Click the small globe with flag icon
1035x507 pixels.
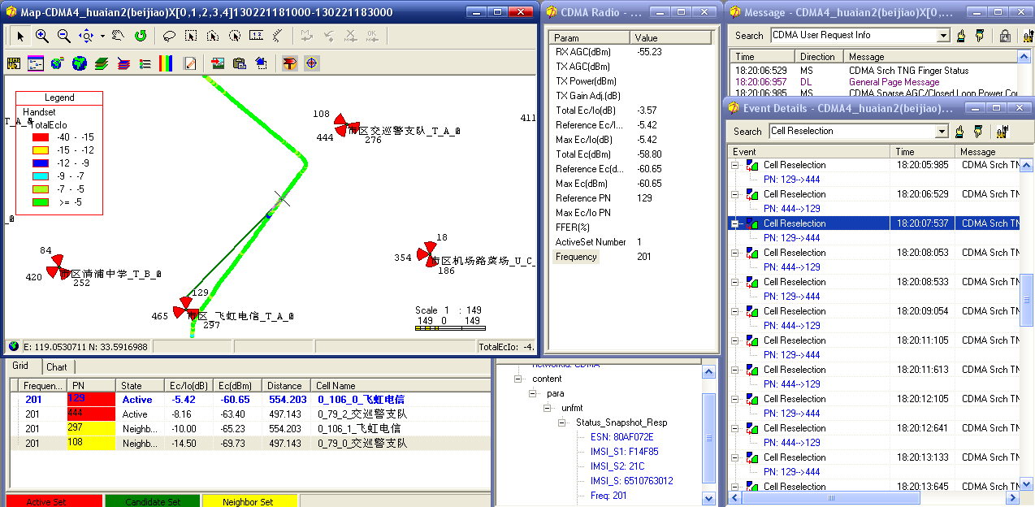point(57,63)
